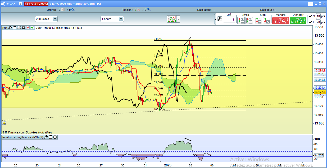The height and width of the screenshot is (168, 327).
Task: Click the Gain Jour label
Action: 267,10
